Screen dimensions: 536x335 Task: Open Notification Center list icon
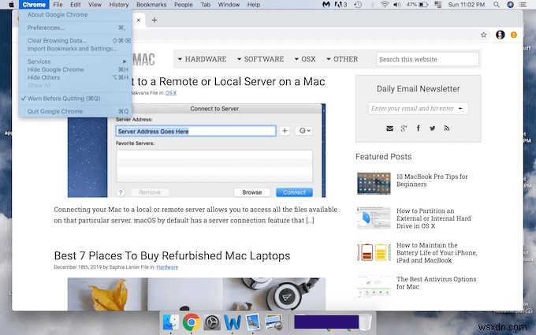[523, 5]
